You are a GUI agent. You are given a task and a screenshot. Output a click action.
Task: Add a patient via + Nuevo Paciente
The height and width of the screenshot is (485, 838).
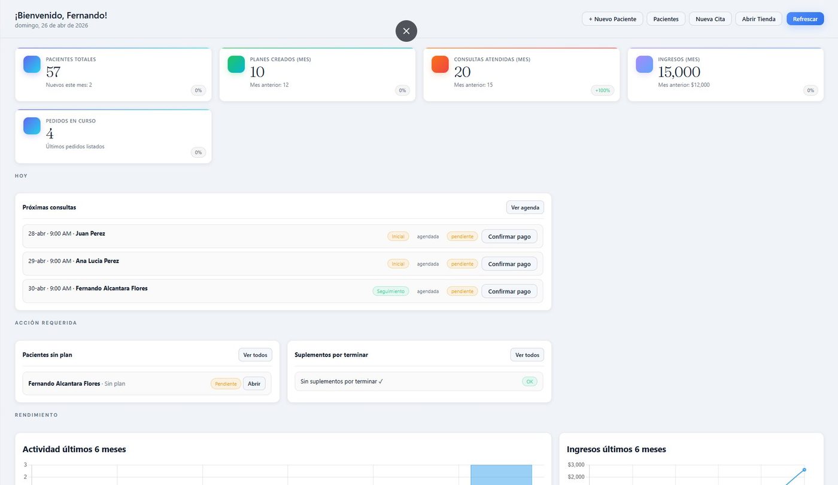612,19
